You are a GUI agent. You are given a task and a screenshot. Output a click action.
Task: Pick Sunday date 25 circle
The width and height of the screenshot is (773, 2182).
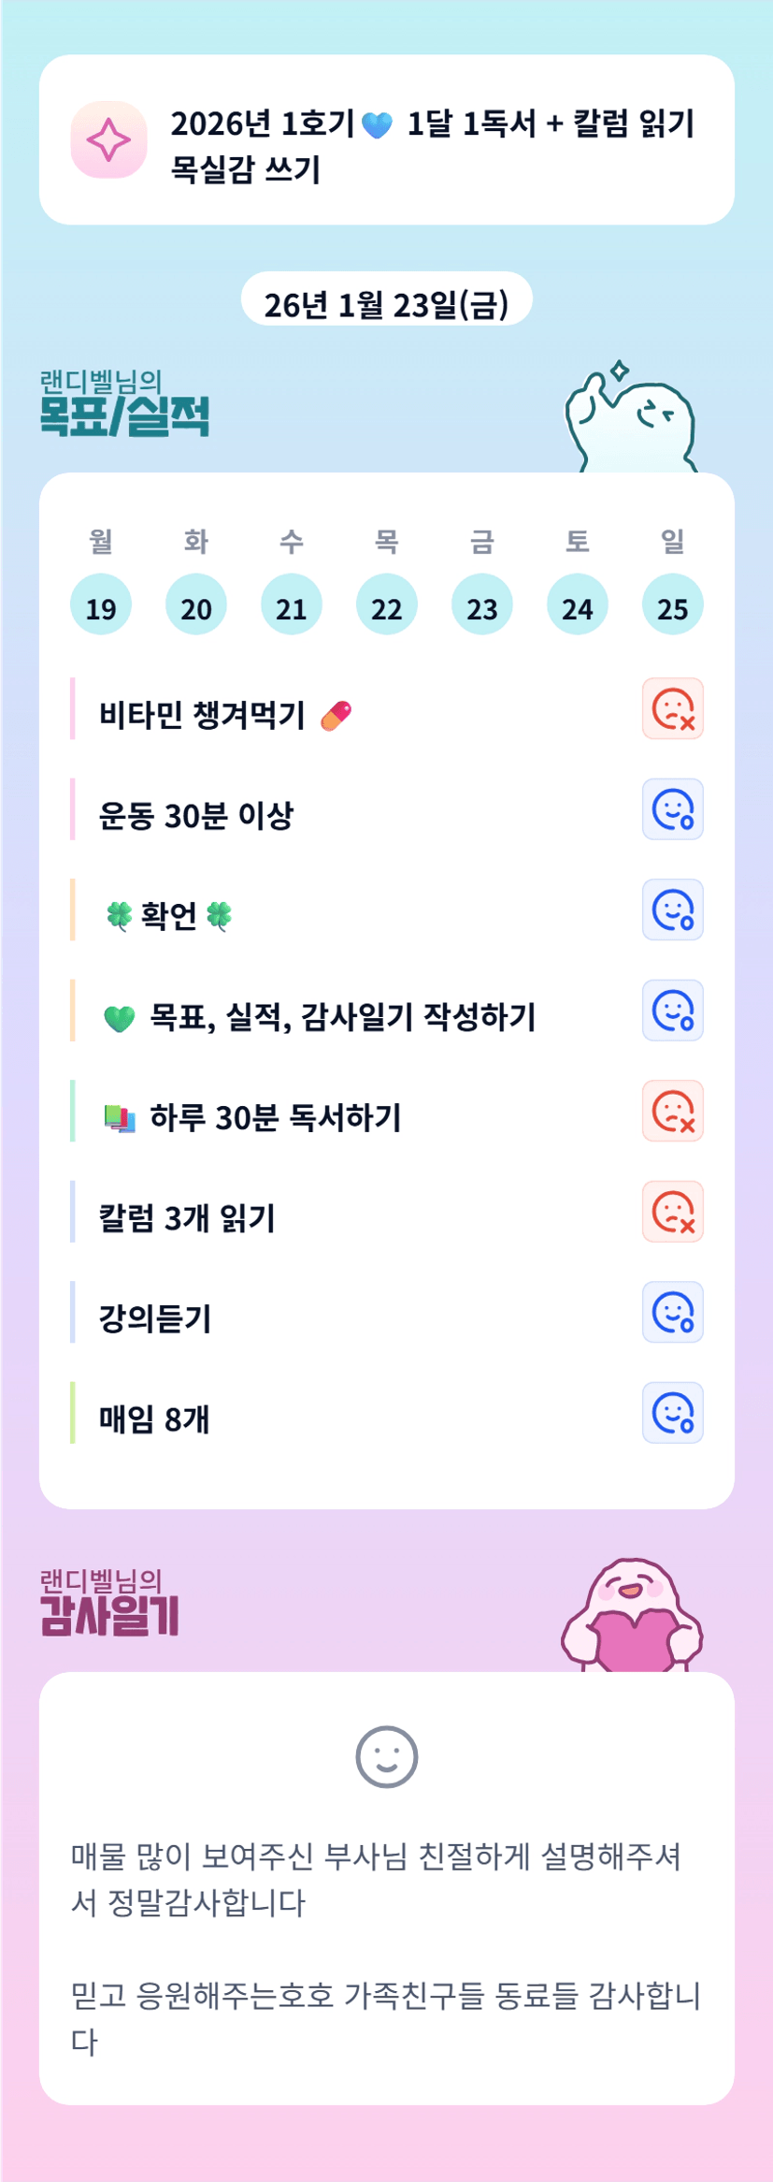[673, 604]
